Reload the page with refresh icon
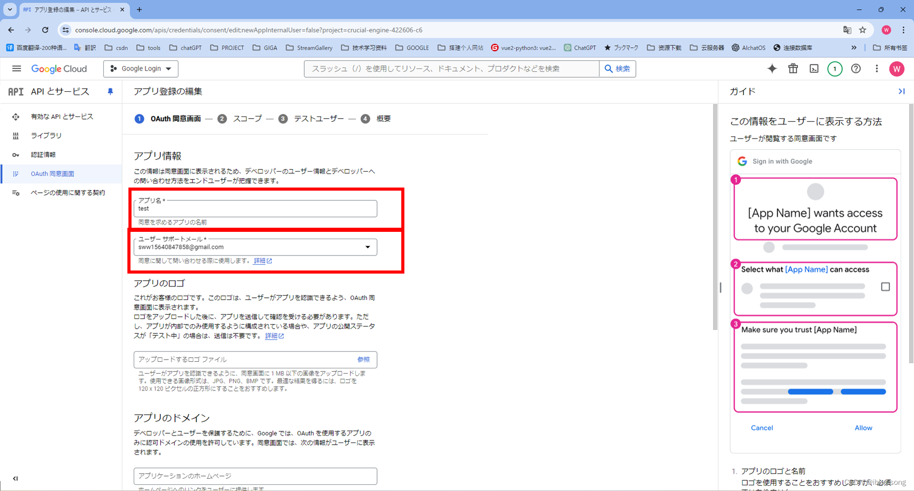The image size is (914, 491). click(x=45, y=30)
